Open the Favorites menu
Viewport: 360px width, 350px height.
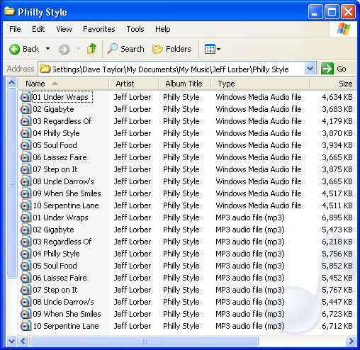coord(99,29)
